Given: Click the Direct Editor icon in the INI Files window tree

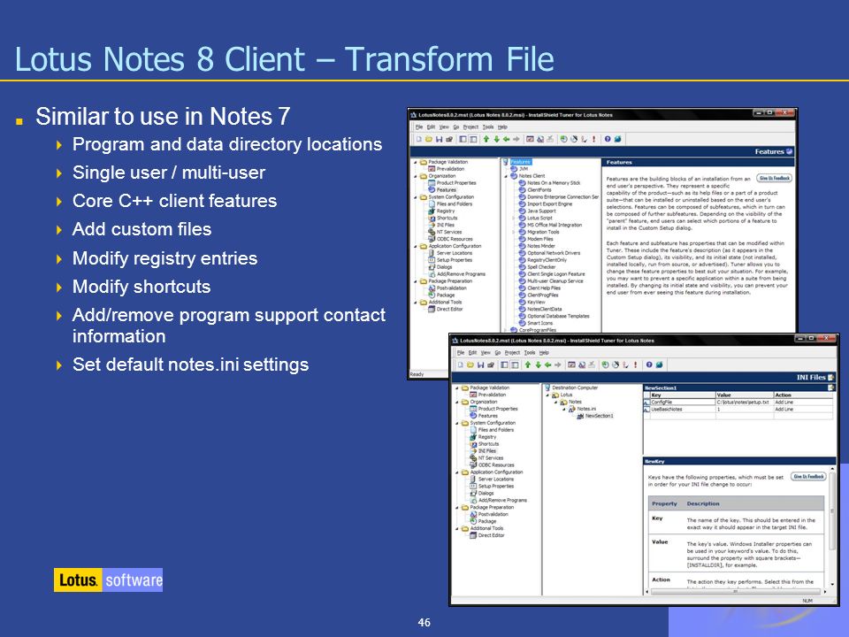Looking at the screenshot, I should pyautogui.click(x=473, y=536).
